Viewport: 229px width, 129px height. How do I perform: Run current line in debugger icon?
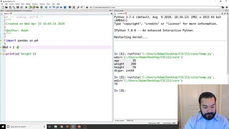50,7
